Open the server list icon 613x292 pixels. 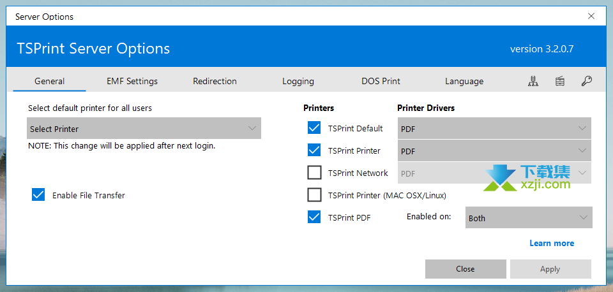pos(559,81)
